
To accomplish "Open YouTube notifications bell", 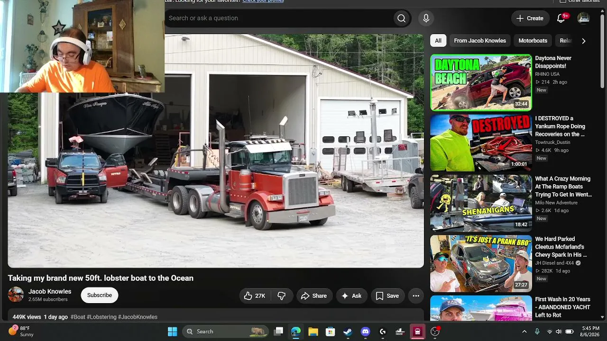I will [561, 18].
